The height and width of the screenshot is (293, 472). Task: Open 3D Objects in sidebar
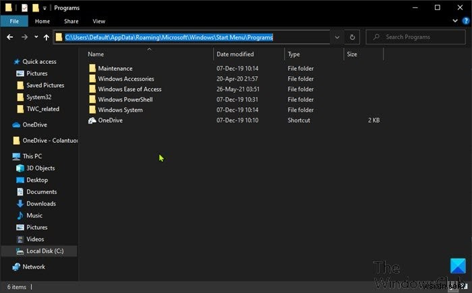click(40, 168)
